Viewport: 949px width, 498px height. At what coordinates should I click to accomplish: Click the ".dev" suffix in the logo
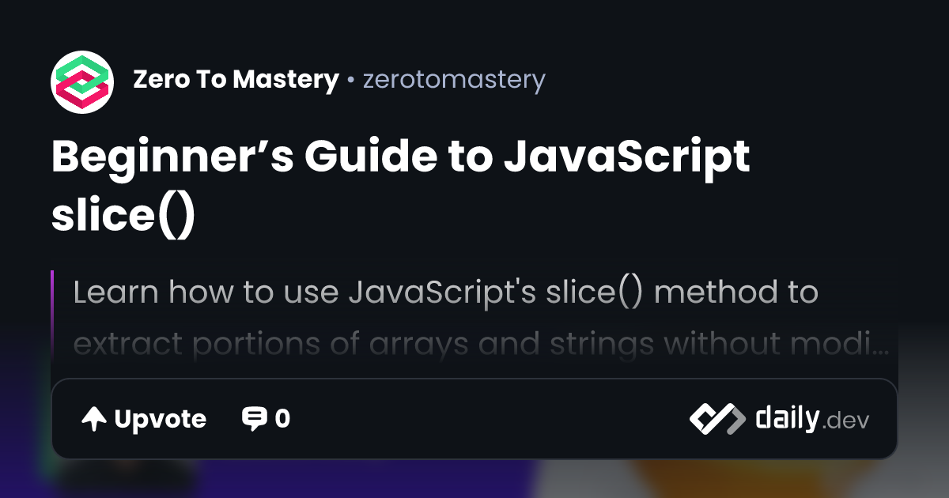point(846,421)
